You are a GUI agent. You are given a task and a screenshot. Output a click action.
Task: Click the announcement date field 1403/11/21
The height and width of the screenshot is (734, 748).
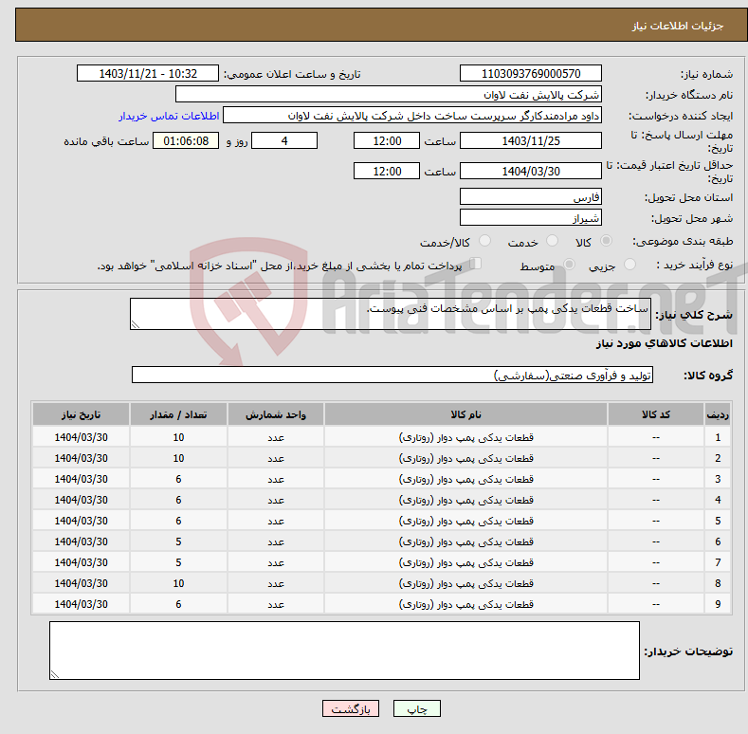point(148,74)
